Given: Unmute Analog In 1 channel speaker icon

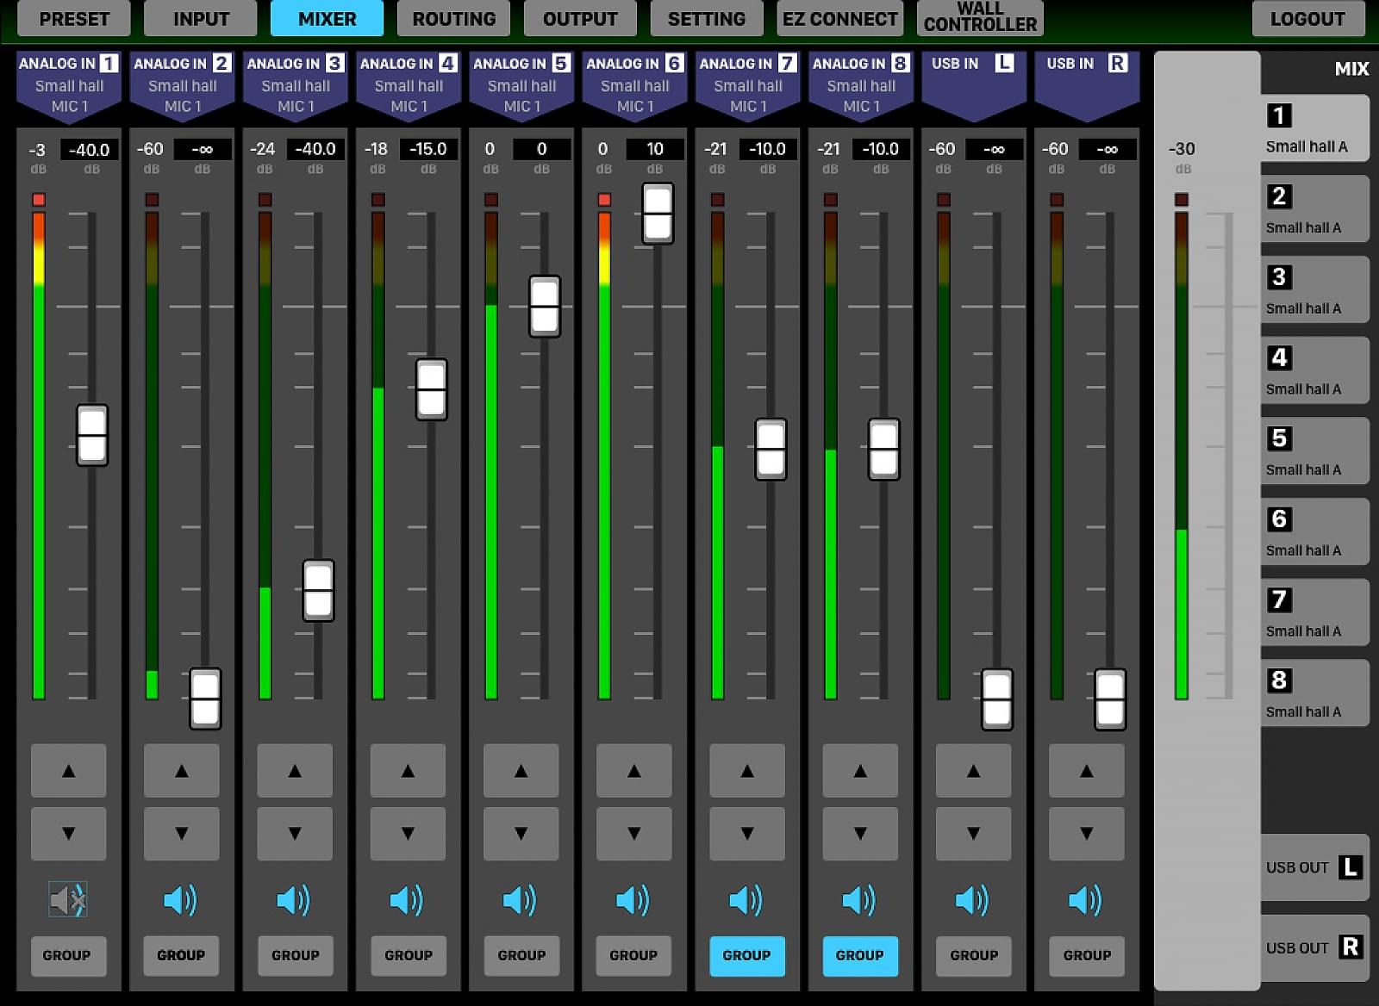Looking at the screenshot, I should [68, 900].
